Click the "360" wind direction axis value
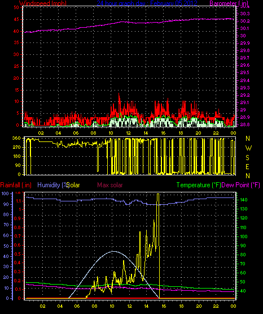 point(16,138)
